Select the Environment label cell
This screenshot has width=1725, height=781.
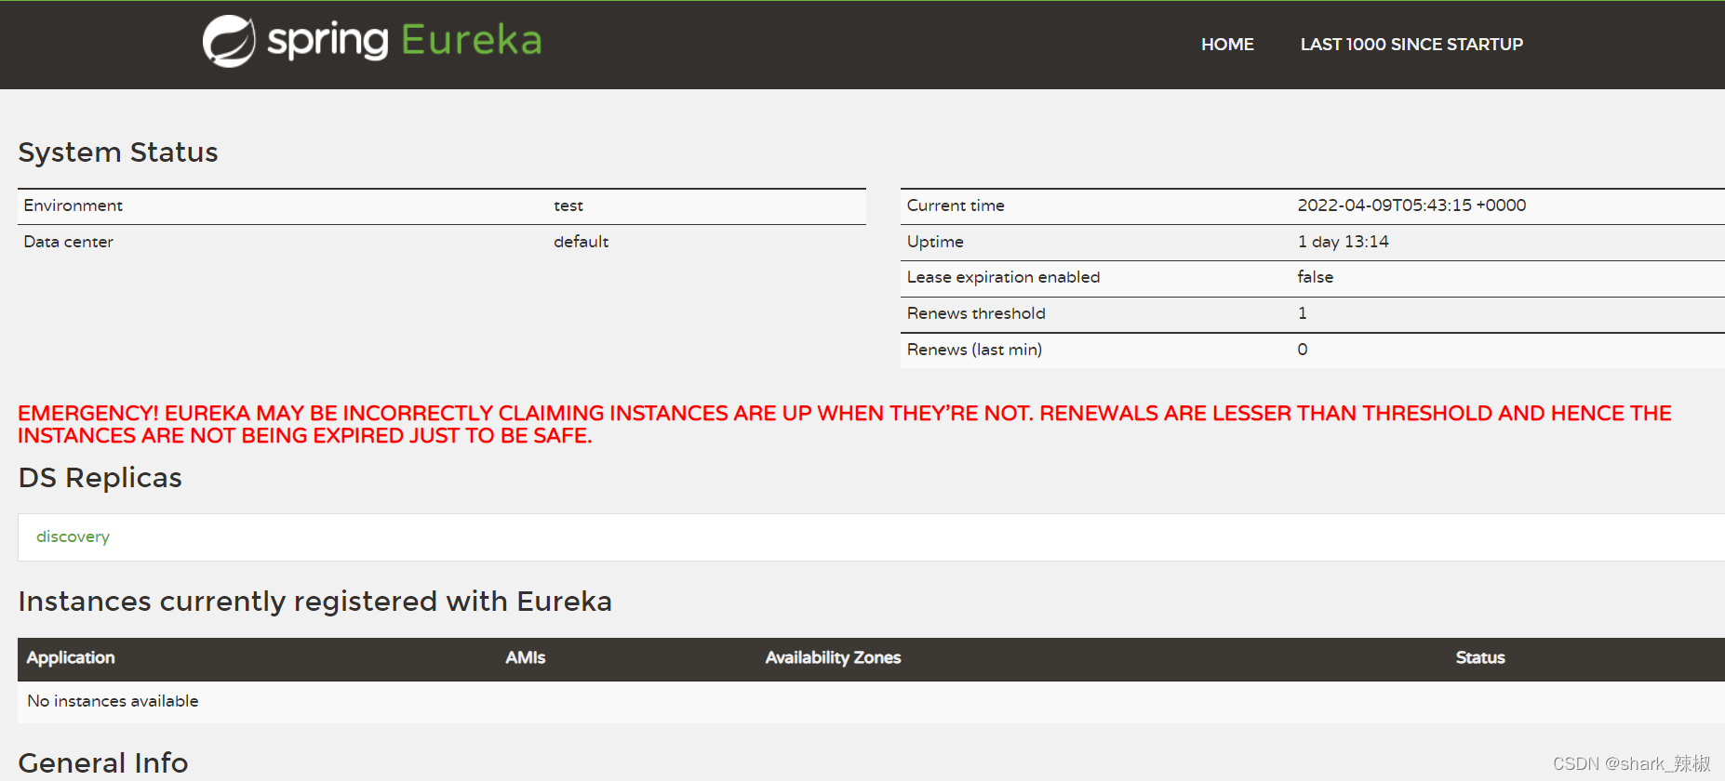[74, 205]
